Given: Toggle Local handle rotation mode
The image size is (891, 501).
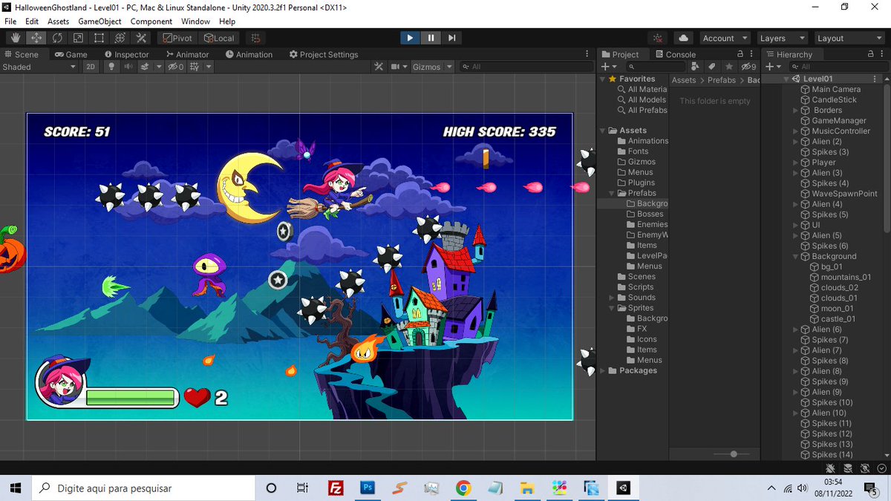Looking at the screenshot, I should (219, 38).
